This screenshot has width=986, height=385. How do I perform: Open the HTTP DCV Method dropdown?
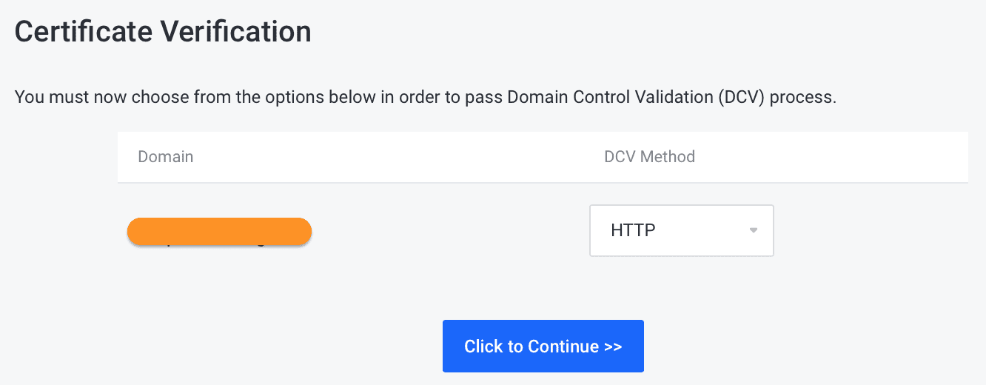[x=681, y=230]
